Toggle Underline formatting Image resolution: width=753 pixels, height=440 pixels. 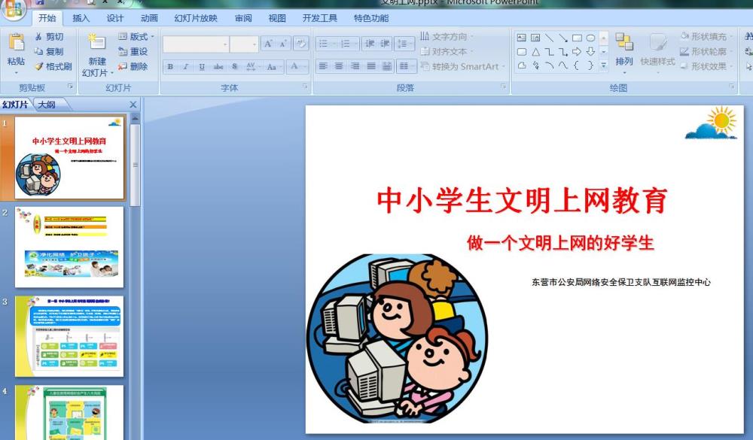[202, 67]
